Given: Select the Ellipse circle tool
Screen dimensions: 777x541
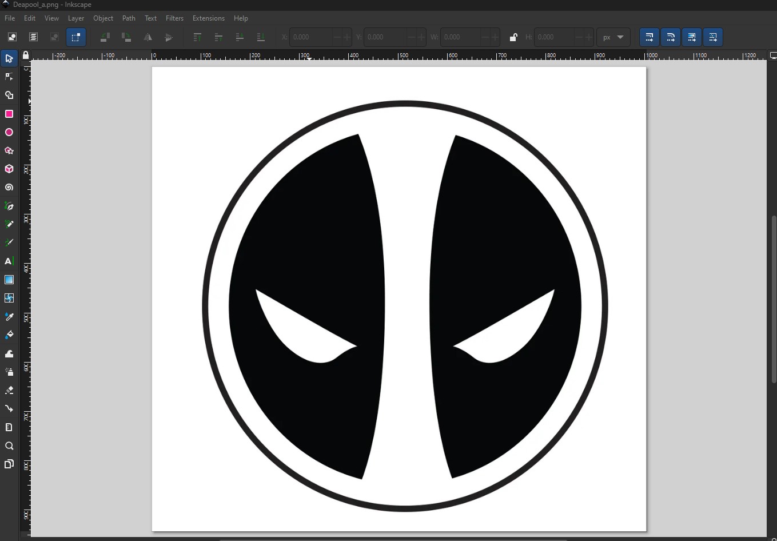Looking at the screenshot, I should click(x=9, y=132).
